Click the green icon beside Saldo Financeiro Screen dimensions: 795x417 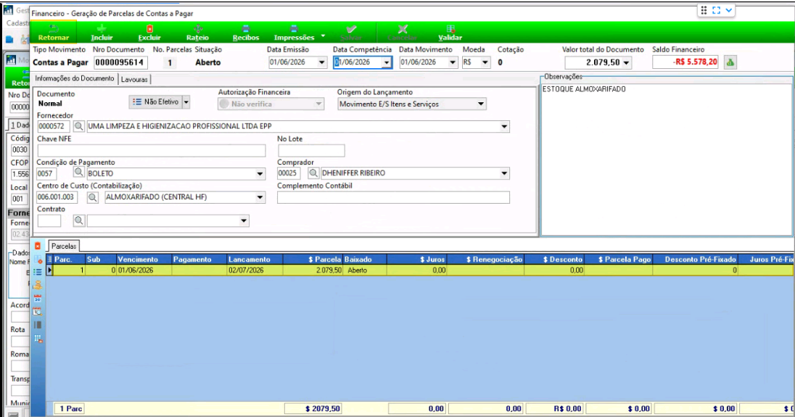[730, 62]
